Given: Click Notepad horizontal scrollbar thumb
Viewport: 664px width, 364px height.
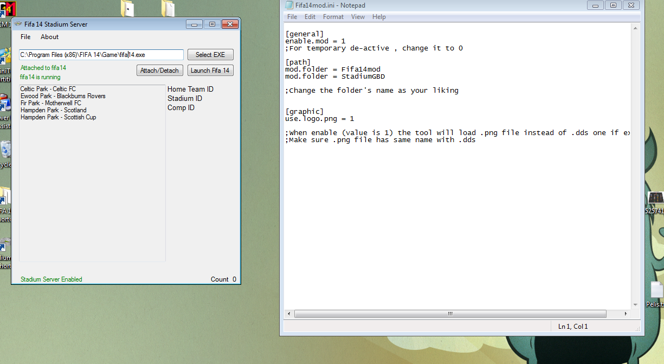Looking at the screenshot, I should click(450, 314).
